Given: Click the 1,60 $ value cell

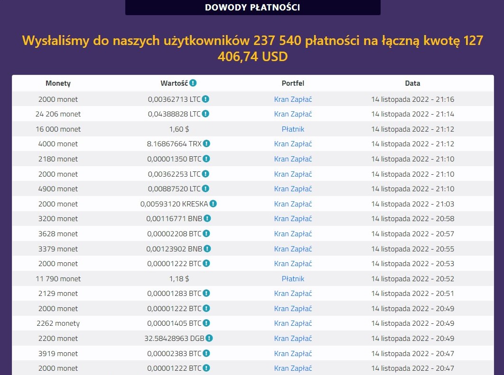Looking at the screenshot, I should click(x=179, y=129).
